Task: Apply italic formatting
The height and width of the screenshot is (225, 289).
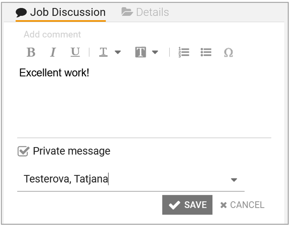Action: click(x=53, y=52)
